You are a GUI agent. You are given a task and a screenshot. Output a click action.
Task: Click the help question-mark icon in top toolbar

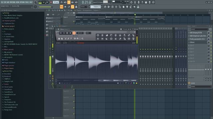(142, 2)
